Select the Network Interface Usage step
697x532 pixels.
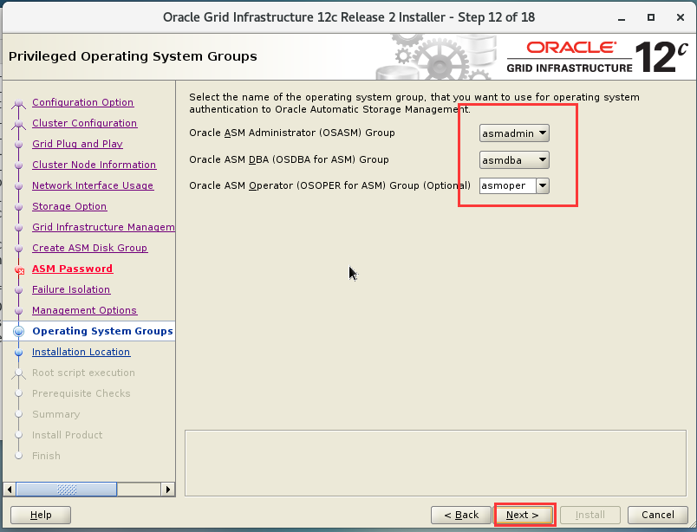pyautogui.click(x=93, y=185)
